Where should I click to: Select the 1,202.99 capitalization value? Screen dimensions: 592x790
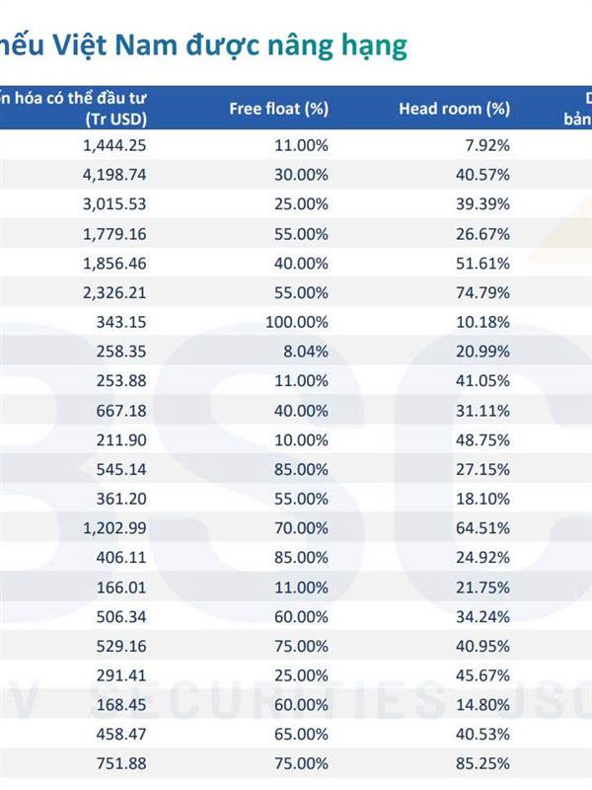[x=114, y=528]
